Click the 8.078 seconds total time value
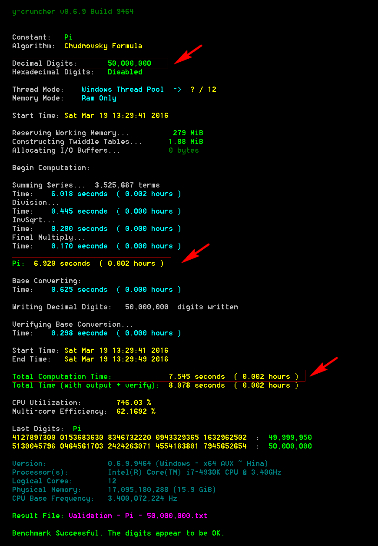Viewport: 378px width, 546px height. [196, 385]
